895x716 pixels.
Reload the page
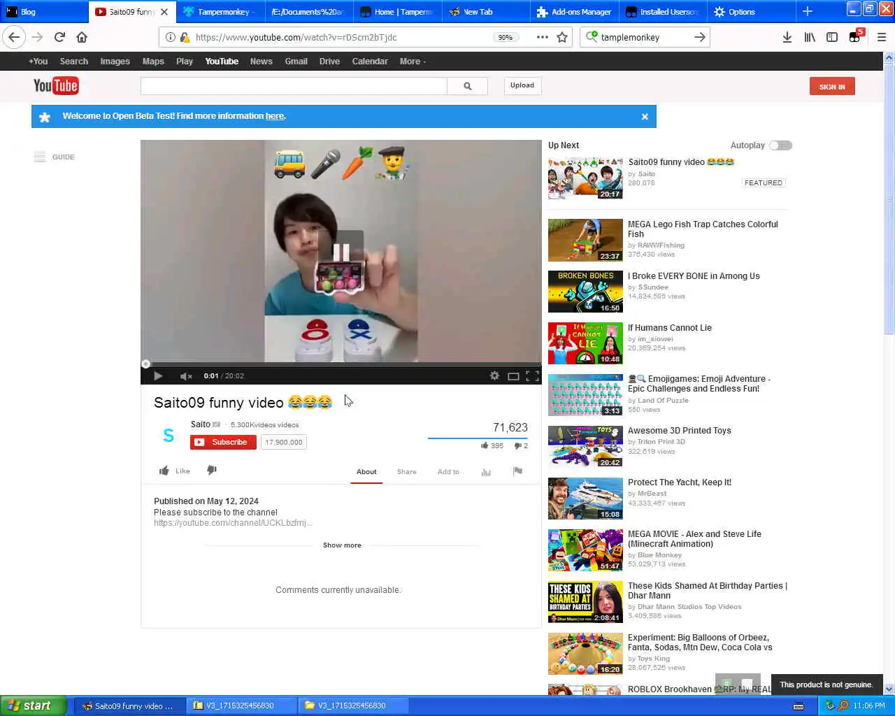click(59, 37)
